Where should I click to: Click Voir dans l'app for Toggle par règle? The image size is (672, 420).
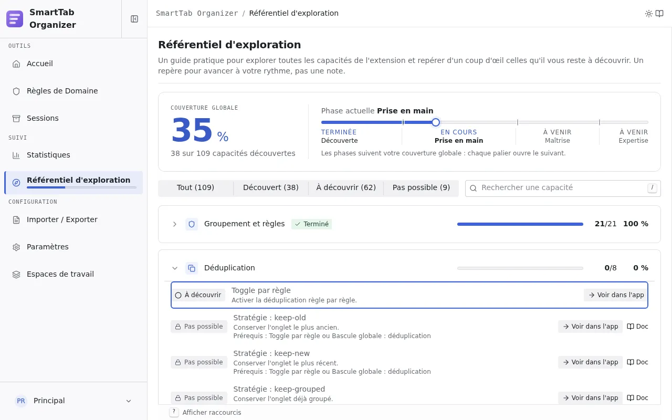pyautogui.click(x=616, y=295)
